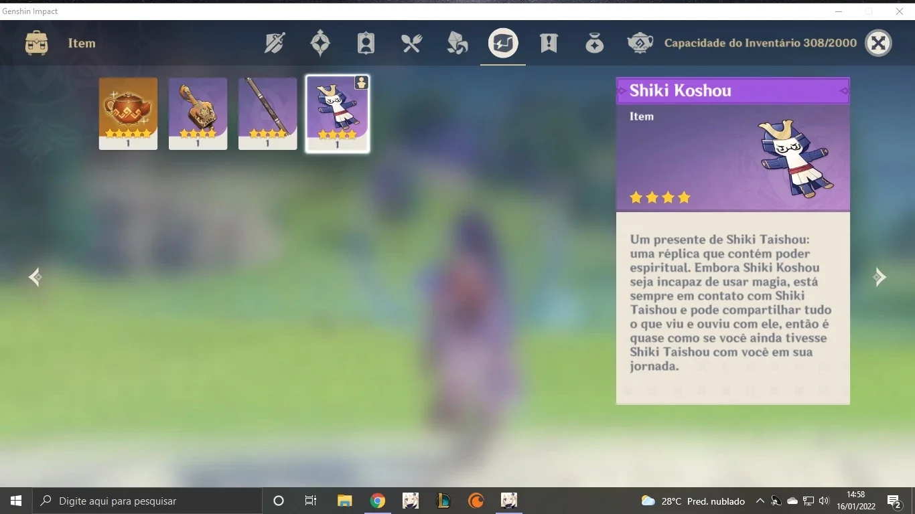Click the 'Capacidade do Inventário 308/2000' text

[x=760, y=43]
